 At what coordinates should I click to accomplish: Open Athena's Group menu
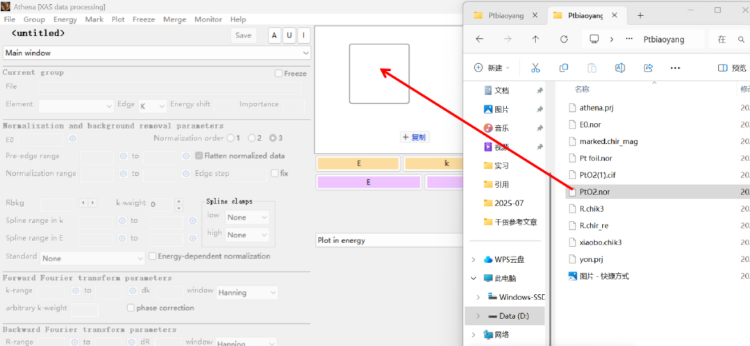click(35, 19)
